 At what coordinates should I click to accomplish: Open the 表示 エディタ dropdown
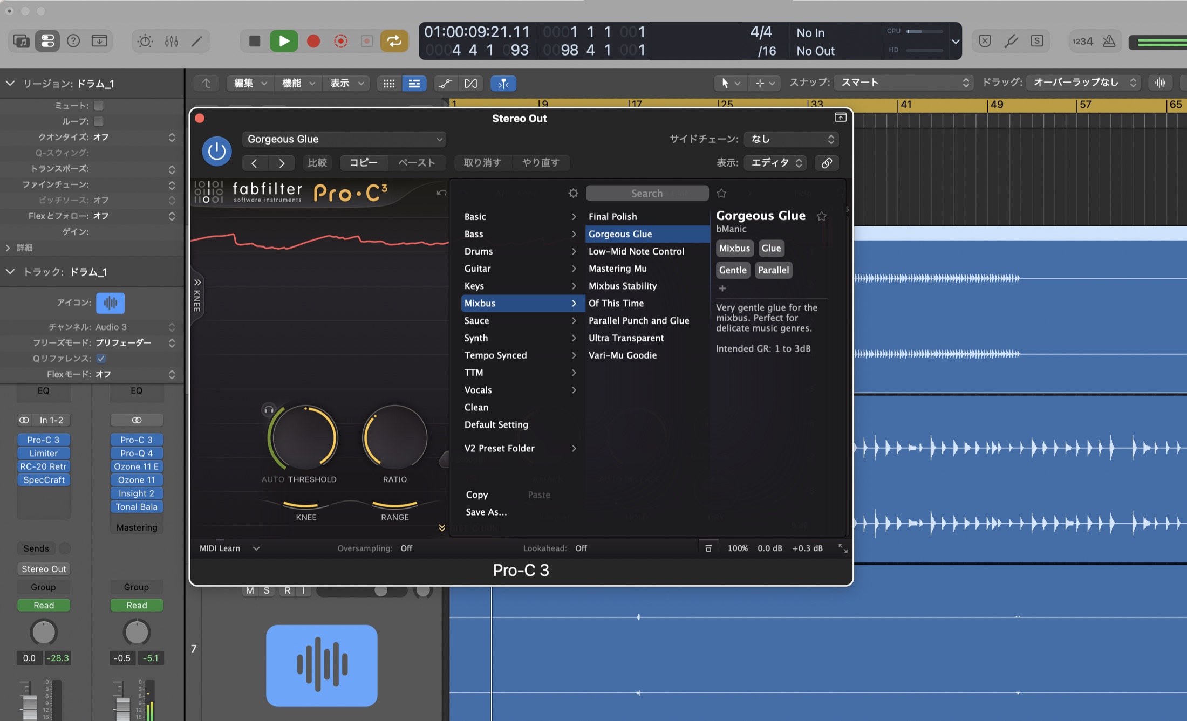[x=775, y=163]
